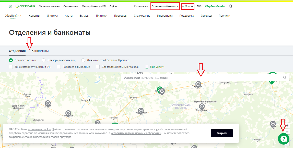293x153 pixels.
Task: Open the green help chat bubble
Action: 284,139
